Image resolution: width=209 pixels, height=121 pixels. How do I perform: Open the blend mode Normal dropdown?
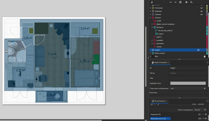click(200, 110)
